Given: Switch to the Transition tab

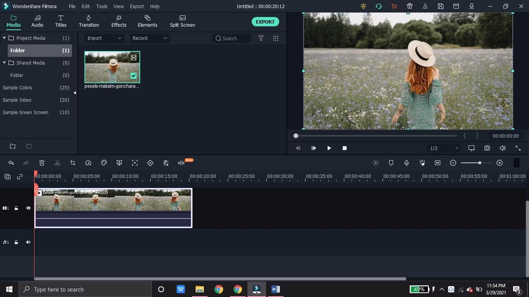Looking at the screenshot, I should pos(89,21).
